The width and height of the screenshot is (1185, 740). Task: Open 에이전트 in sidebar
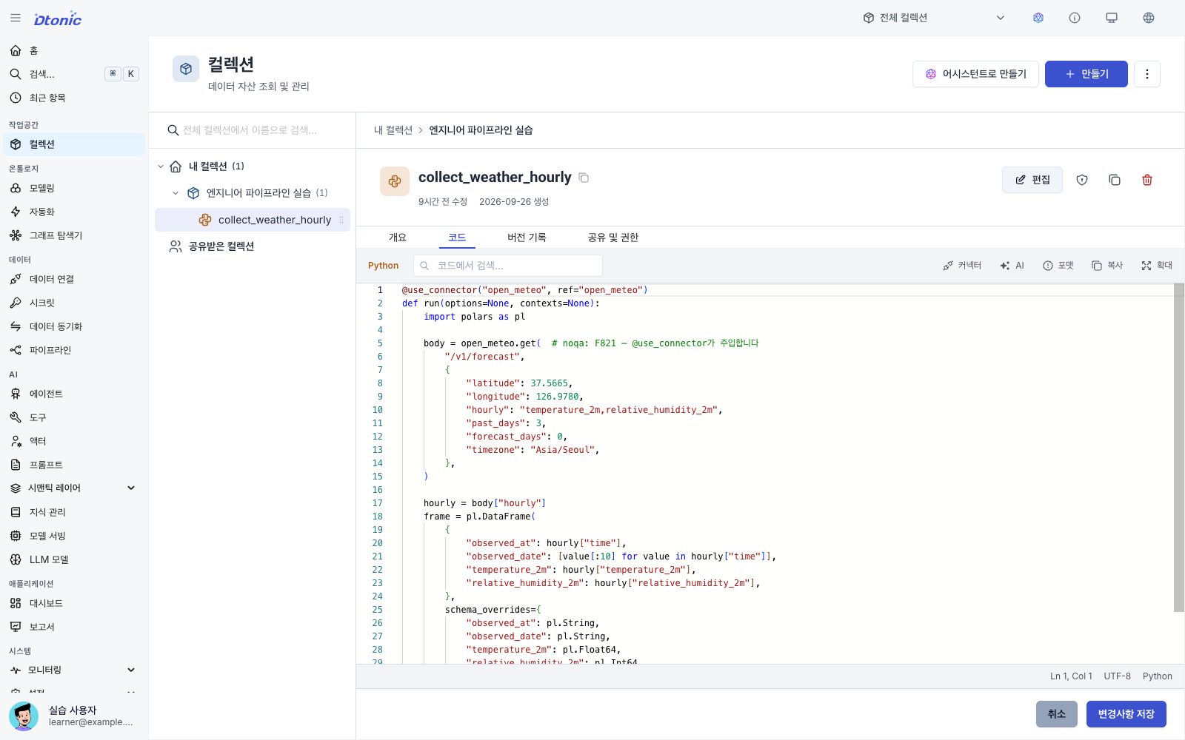pyautogui.click(x=74, y=394)
